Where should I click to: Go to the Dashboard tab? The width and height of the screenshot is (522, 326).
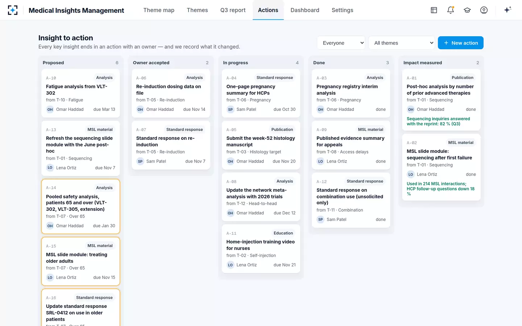pyautogui.click(x=305, y=10)
